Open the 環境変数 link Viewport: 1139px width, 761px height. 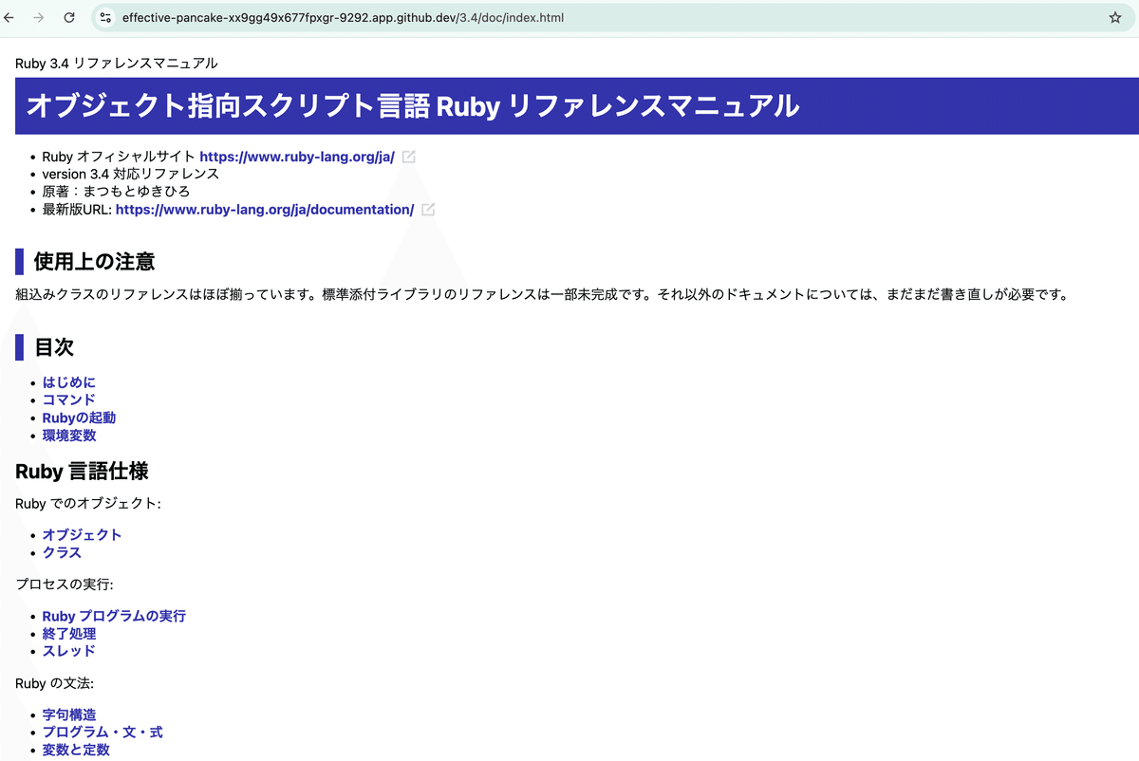[69, 435]
